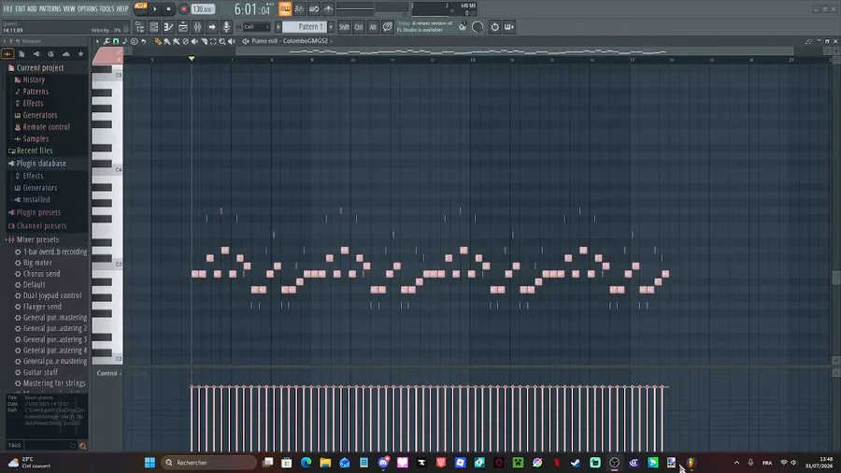Click the master volume slider in top bar
Screen dimensions: 841x473
click(354, 8)
